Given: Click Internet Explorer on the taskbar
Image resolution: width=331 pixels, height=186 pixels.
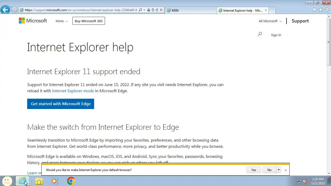Looking at the screenshot, I should click(23, 181).
